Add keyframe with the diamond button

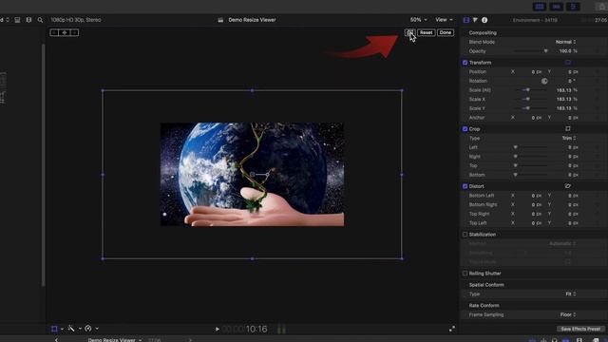tap(65, 32)
